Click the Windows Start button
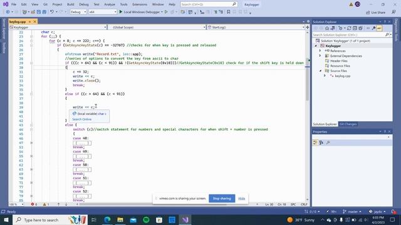 (6, 219)
